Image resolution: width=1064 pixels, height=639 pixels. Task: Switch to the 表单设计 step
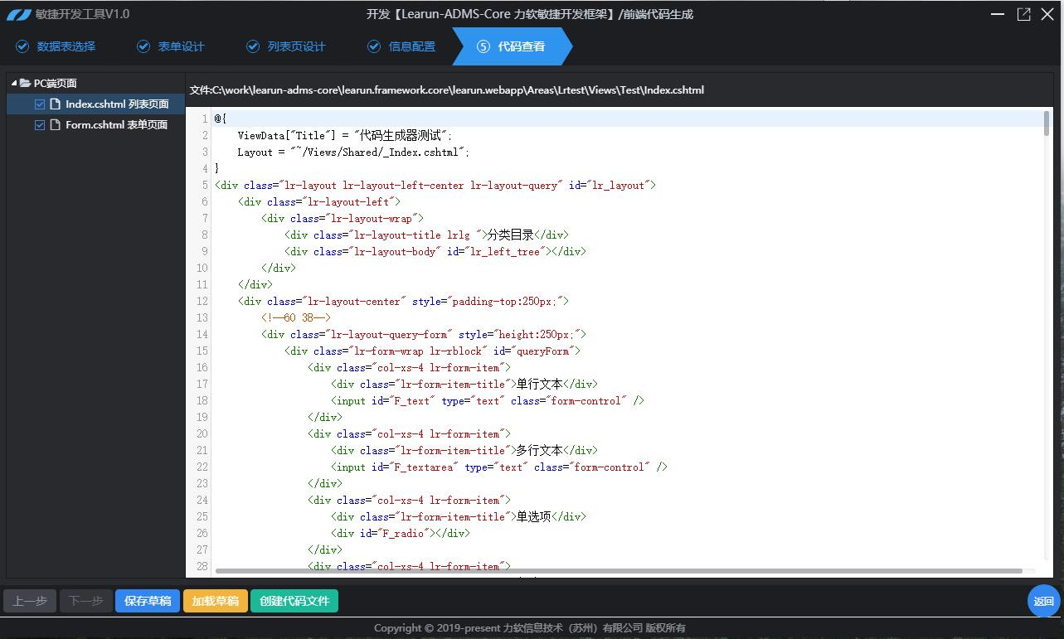[x=170, y=46]
